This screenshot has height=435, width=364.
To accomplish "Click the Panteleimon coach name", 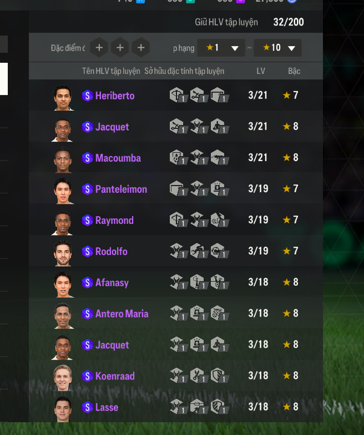I will (x=121, y=189).
